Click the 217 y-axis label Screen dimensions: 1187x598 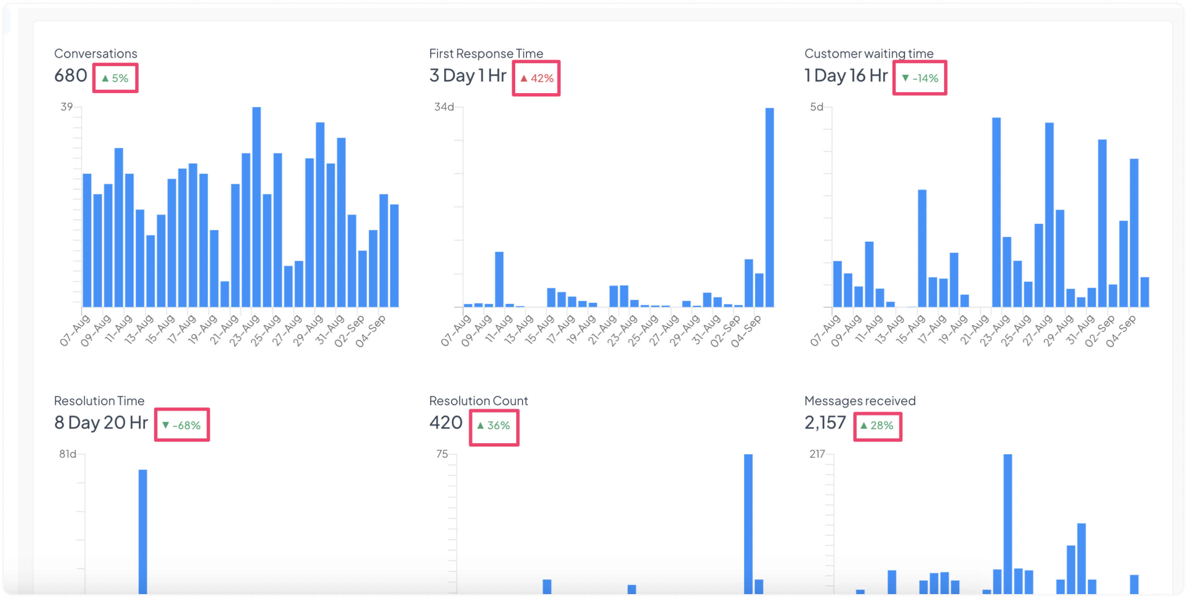pyautogui.click(x=817, y=454)
